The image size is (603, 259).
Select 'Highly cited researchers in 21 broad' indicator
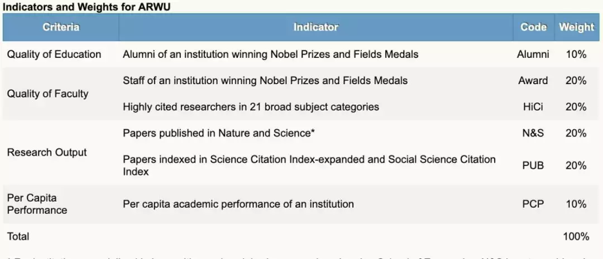251,107
